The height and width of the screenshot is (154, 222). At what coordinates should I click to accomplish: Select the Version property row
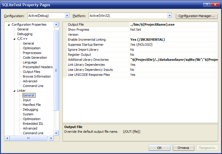(x=140, y=35)
